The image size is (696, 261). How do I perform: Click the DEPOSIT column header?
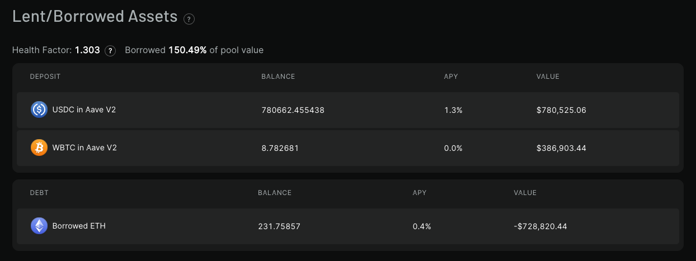pos(45,77)
